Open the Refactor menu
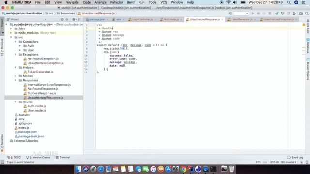This screenshot has height=174, width=310. pos(116,2)
